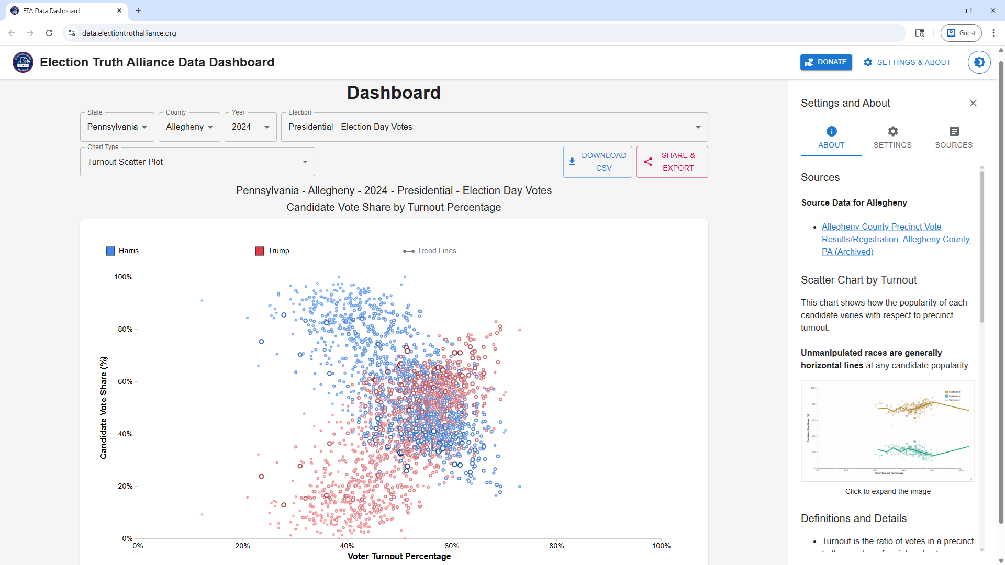Toggle the dark mode theme icon
Screen dimensions: 1005x565
click(979, 62)
